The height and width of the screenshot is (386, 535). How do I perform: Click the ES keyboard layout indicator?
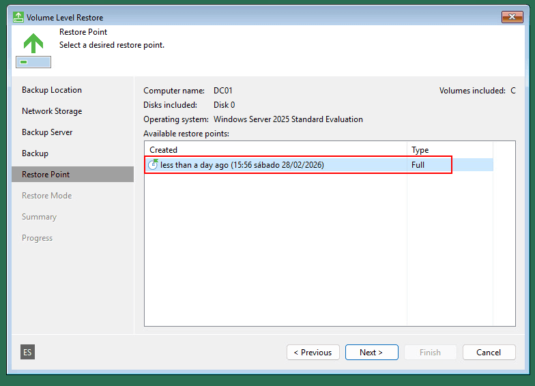click(27, 352)
